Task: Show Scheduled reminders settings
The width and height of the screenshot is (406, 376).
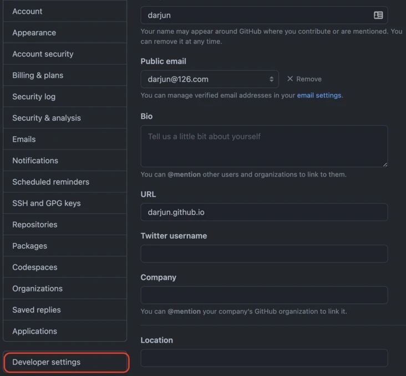Action: tap(50, 182)
